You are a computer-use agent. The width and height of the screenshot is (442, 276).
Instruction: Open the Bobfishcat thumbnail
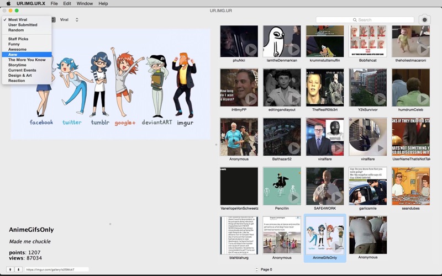tap(367, 41)
